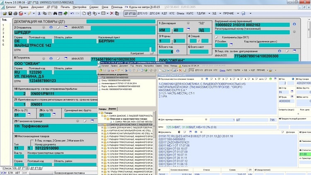This screenshot has width=311, height=175.
Task: Open dropdown arrow next to lightning icon
Action: point(34,14)
